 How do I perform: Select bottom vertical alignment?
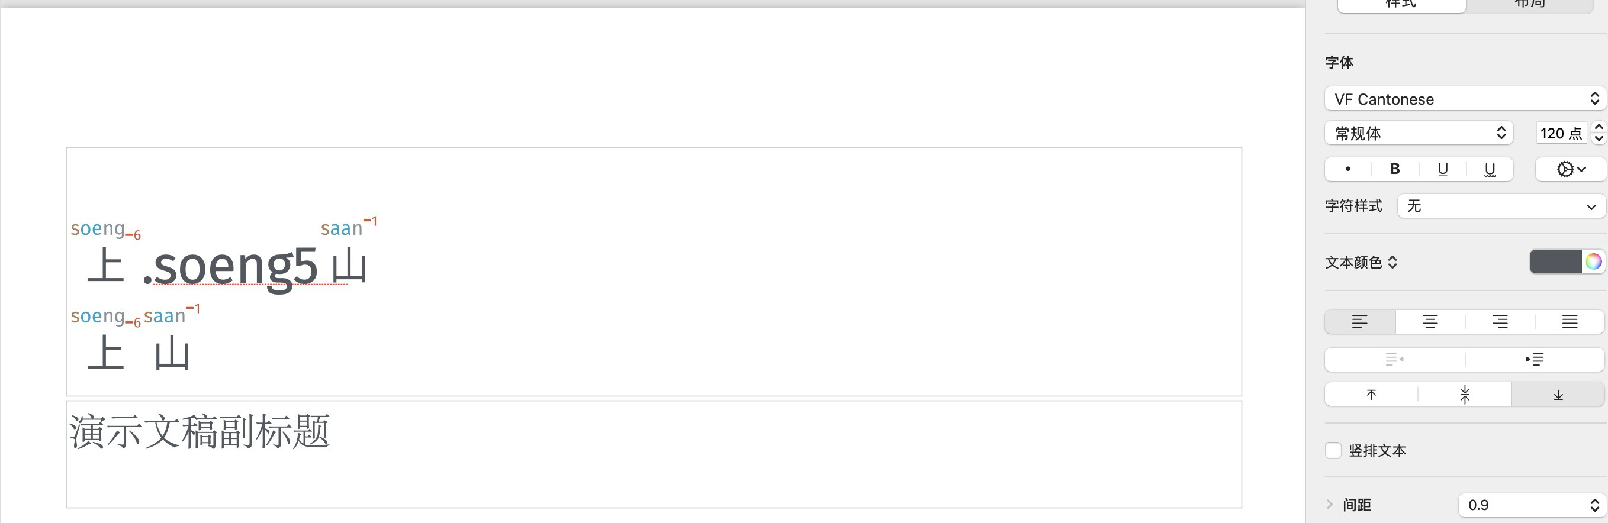click(1558, 395)
